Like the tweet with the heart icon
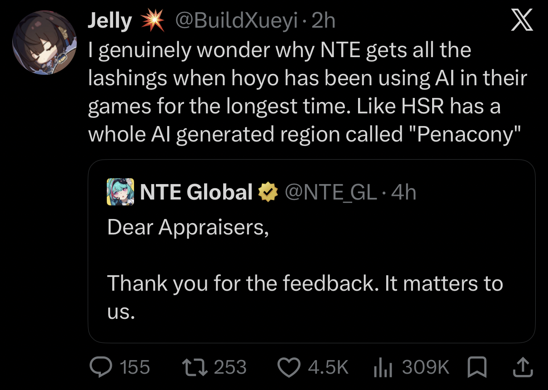This screenshot has width=548, height=390. pos(289,367)
